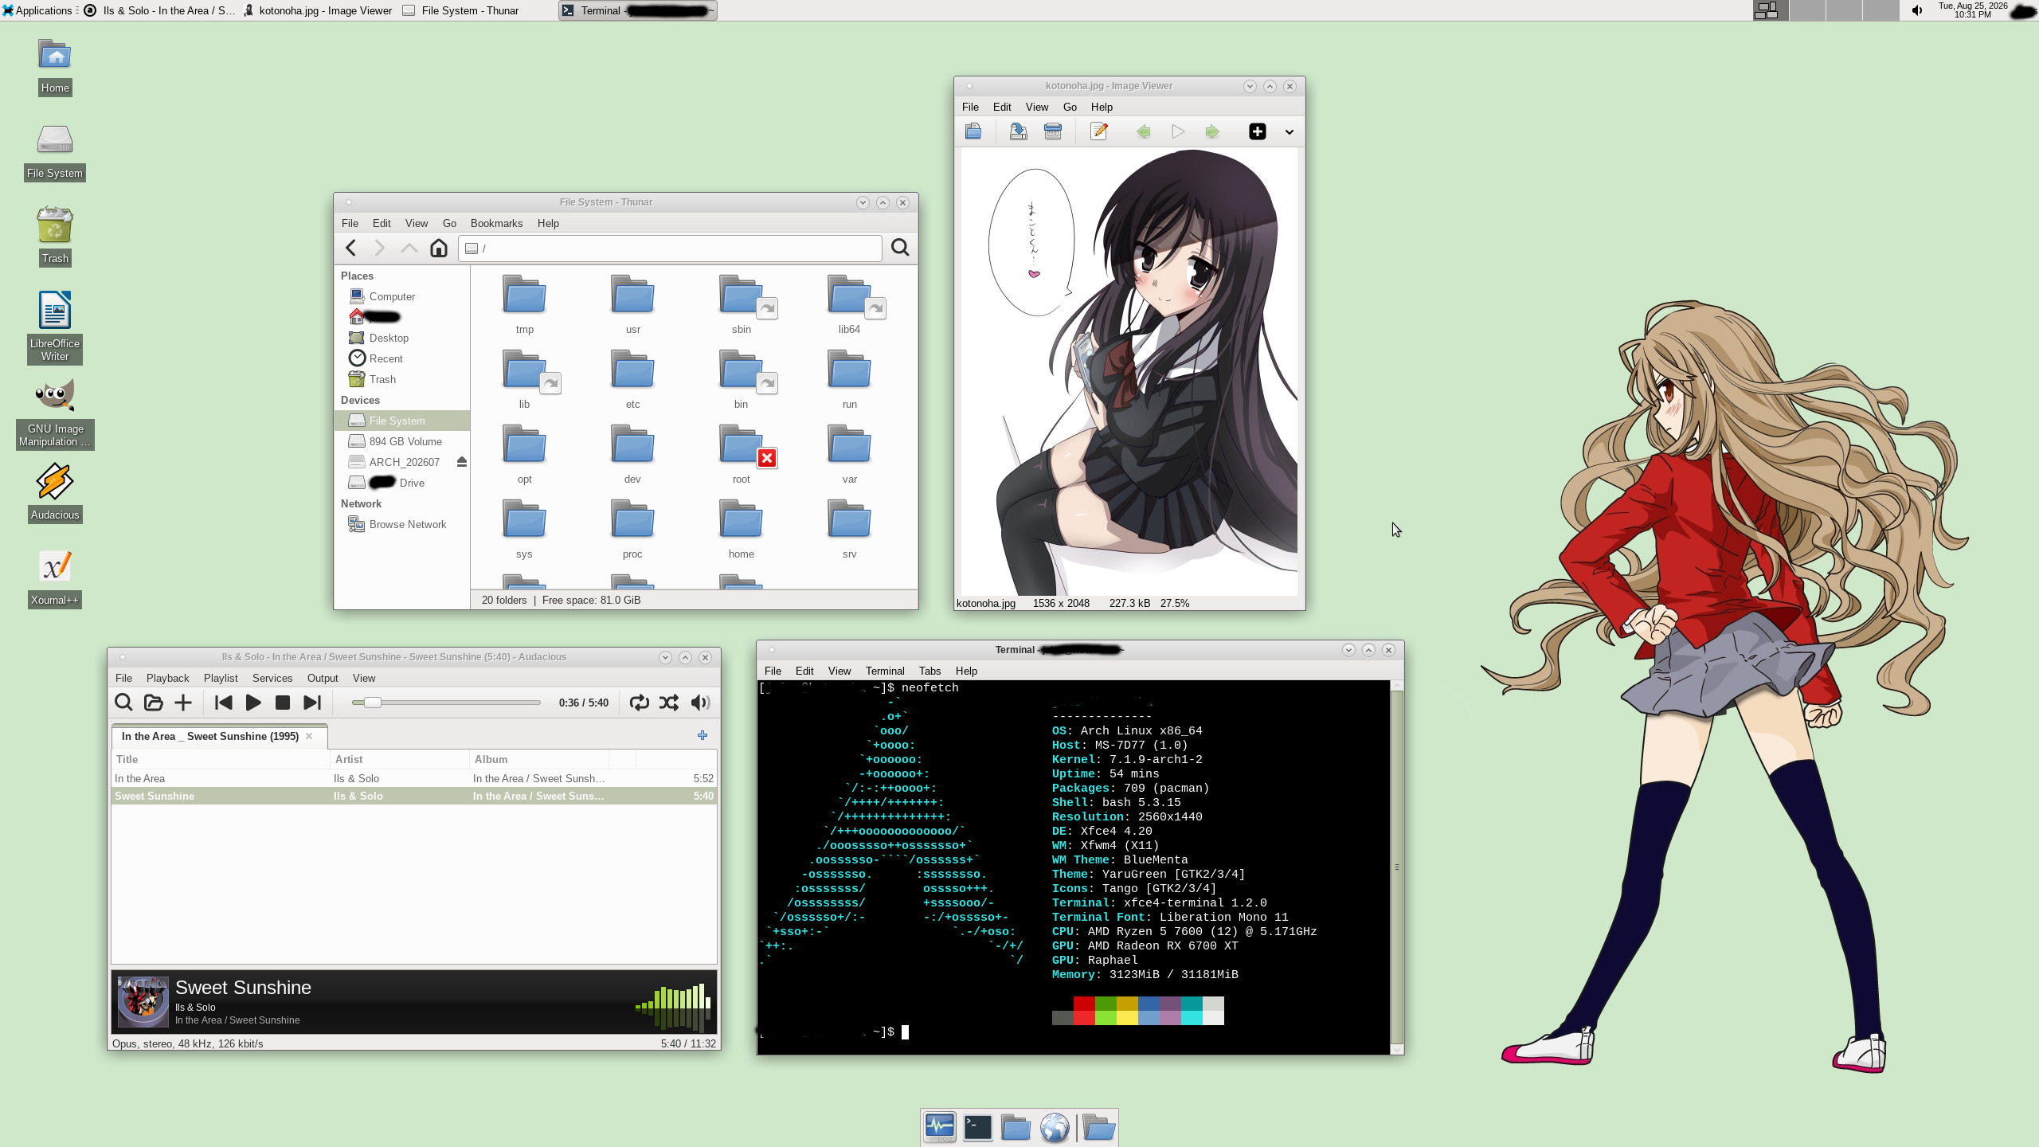Expand Image Viewer toolbar overflow chevron
The height and width of the screenshot is (1147, 2039).
[x=1290, y=132]
